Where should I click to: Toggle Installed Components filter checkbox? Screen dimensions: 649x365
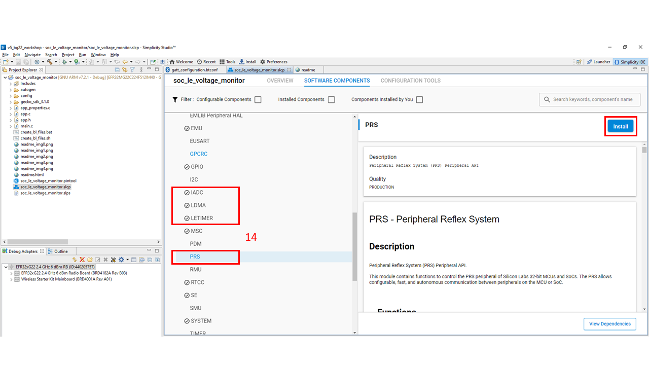tap(331, 100)
